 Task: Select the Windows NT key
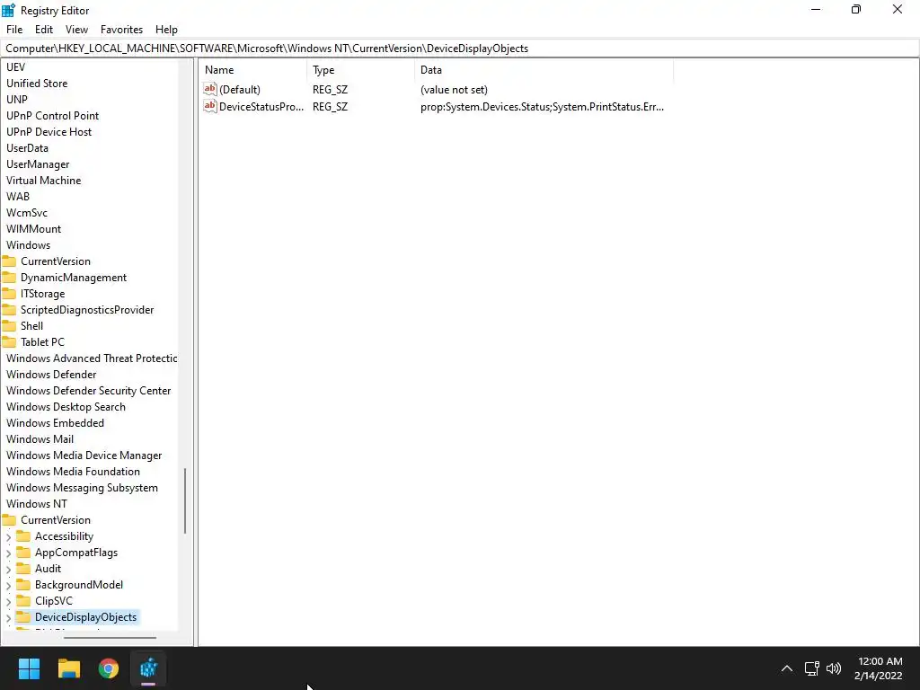(36, 503)
